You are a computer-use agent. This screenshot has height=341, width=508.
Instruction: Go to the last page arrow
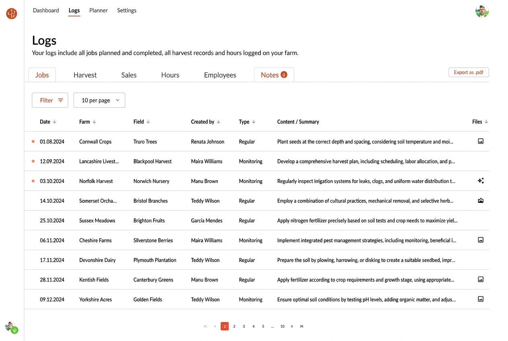(x=301, y=326)
